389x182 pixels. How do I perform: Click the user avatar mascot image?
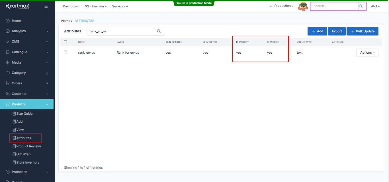(303, 6)
